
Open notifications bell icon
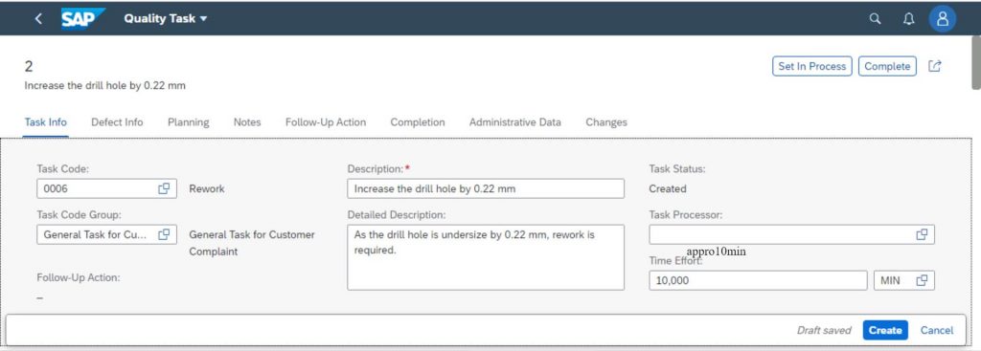click(908, 19)
